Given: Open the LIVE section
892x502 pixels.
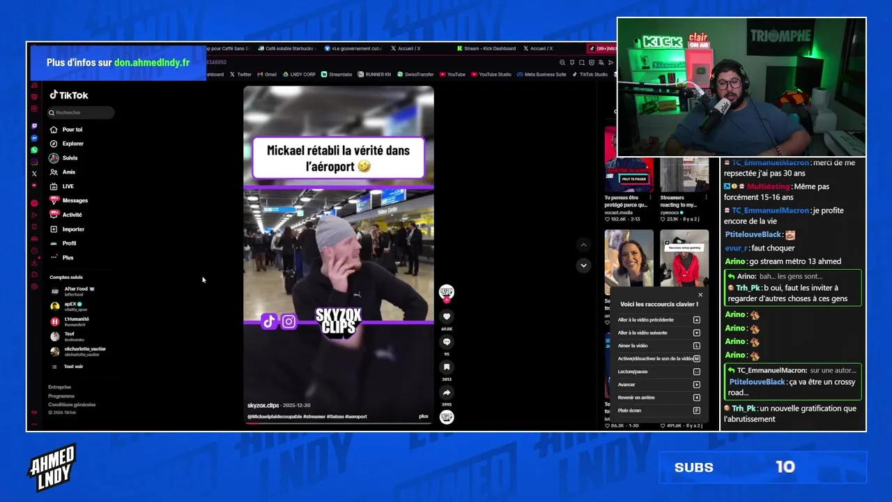Looking at the screenshot, I should point(62,186).
